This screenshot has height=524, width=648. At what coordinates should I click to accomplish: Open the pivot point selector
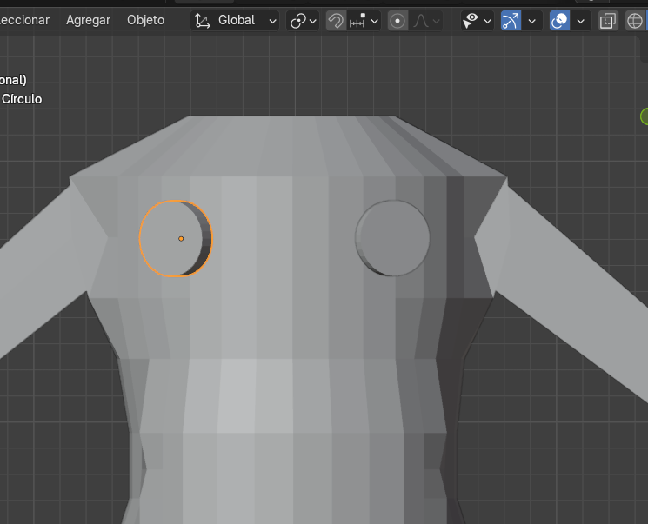tap(304, 20)
